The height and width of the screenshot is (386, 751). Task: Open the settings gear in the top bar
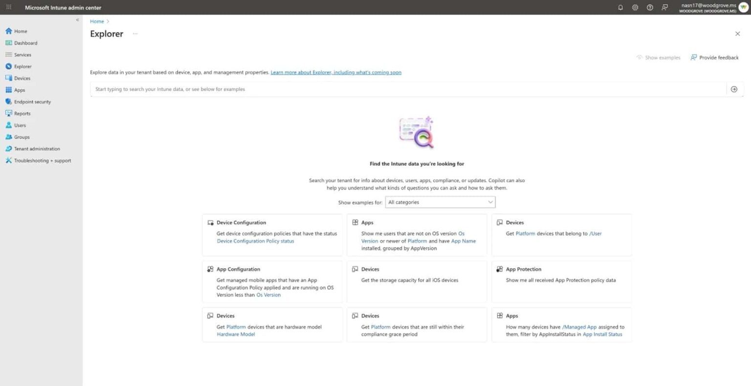635,7
